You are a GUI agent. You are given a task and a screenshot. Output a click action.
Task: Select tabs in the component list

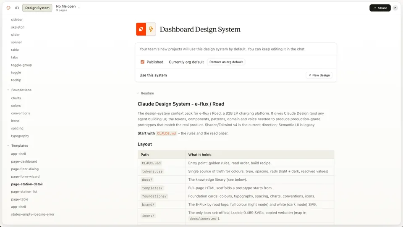coord(14,58)
